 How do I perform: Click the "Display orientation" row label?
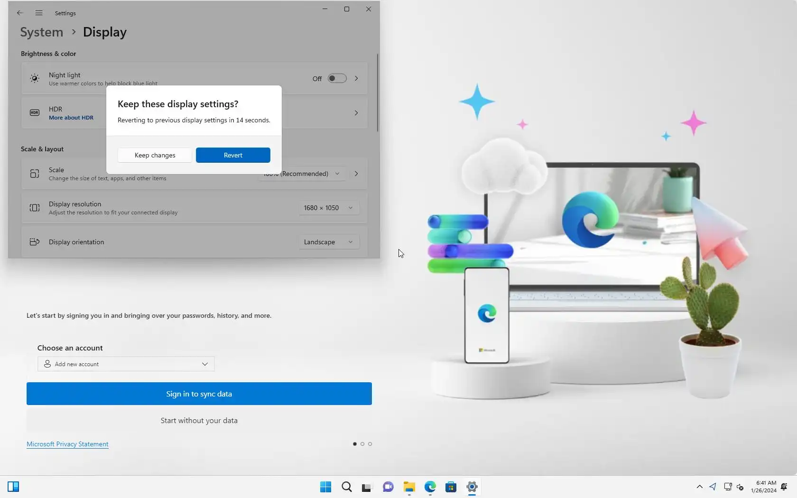[76, 242]
